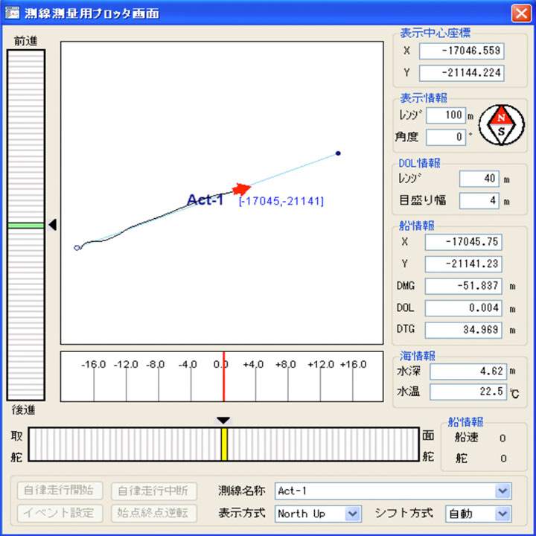This screenshot has width=536, height=536.
Task: Click the 角度 angle input field
Action: [445, 137]
